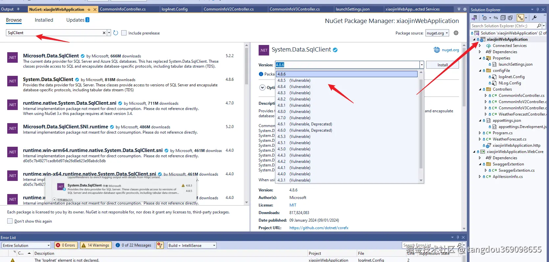This screenshot has width=549, height=262.
Task: Open document tab overflow dropdown arrow
Action: (x=459, y=9)
